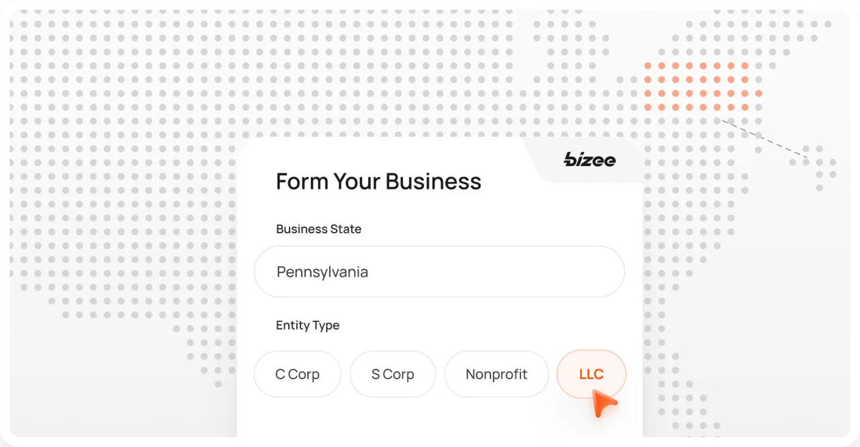Click the small dot cluster at dashed line's end
Viewport: 860px width, 447px height.
pyautogui.click(x=816, y=167)
